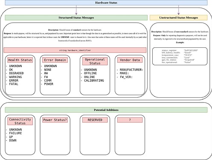
Task: Click the imu_connection: key in the example
Action: click(x=170, y=58)
